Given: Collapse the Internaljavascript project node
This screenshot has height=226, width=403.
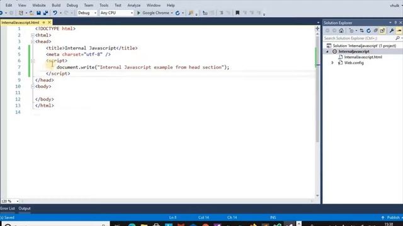Looking at the screenshot, I should [x=327, y=51].
